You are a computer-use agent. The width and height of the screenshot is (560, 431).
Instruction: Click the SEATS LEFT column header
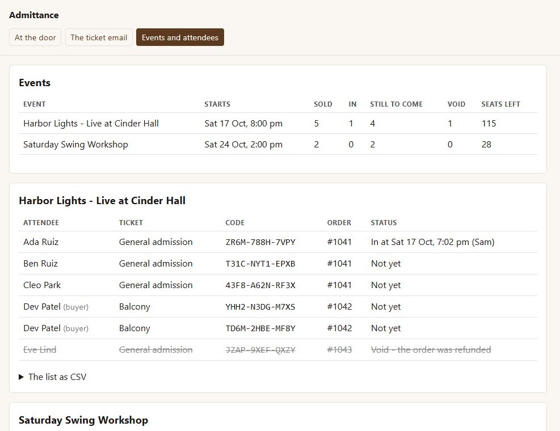[500, 104]
